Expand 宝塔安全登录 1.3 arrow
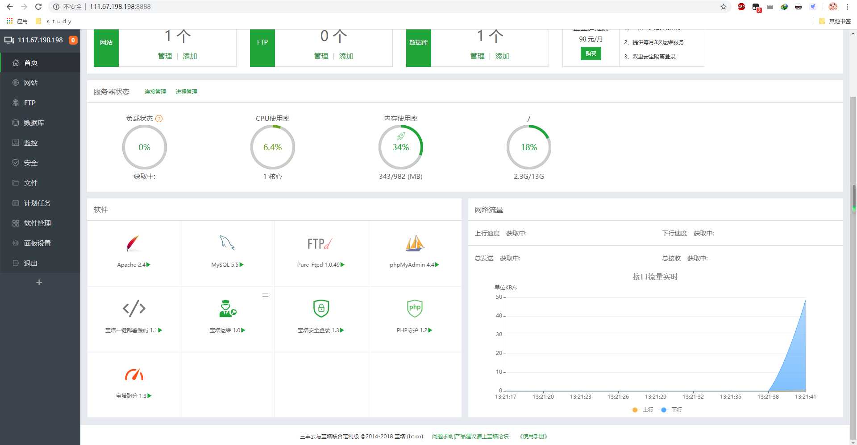Viewport: 857px width, 445px height. point(342,330)
